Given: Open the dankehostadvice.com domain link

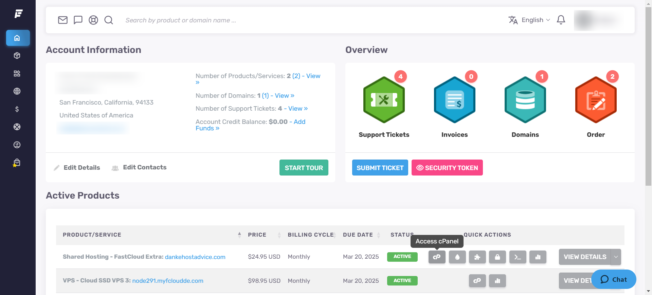Looking at the screenshot, I should tap(195, 257).
